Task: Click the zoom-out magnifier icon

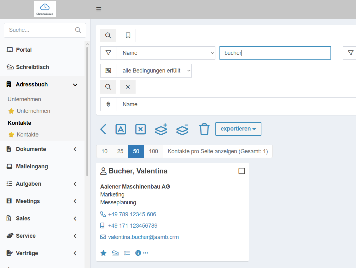Action: (108, 35)
